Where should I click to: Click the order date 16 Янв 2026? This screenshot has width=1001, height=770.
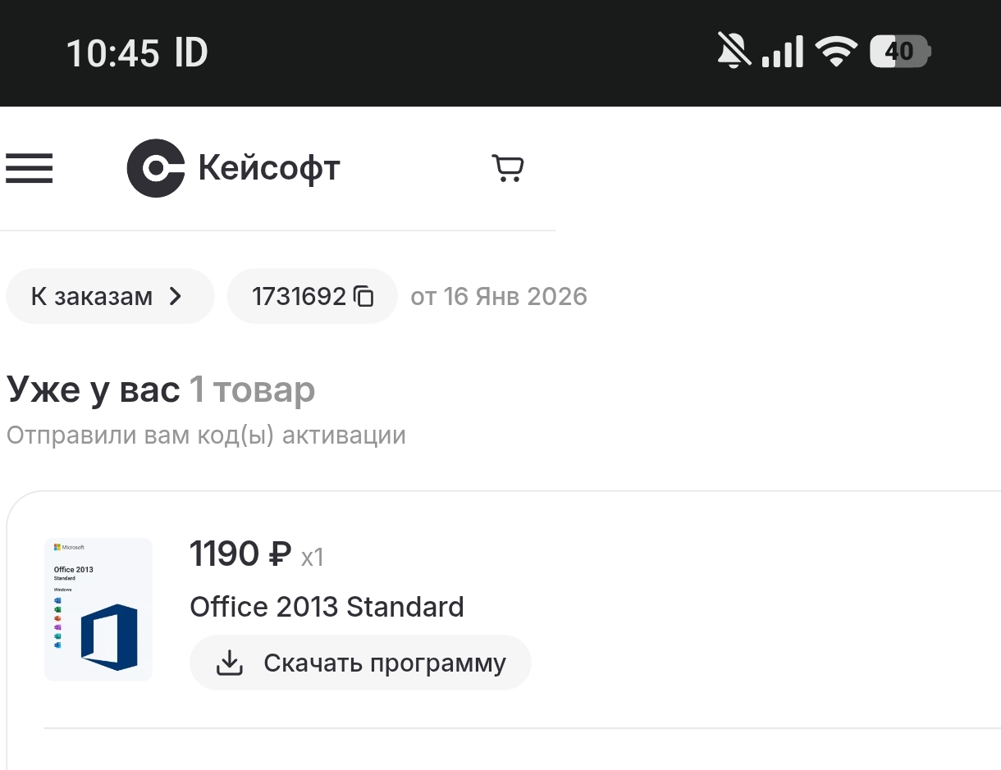515,296
